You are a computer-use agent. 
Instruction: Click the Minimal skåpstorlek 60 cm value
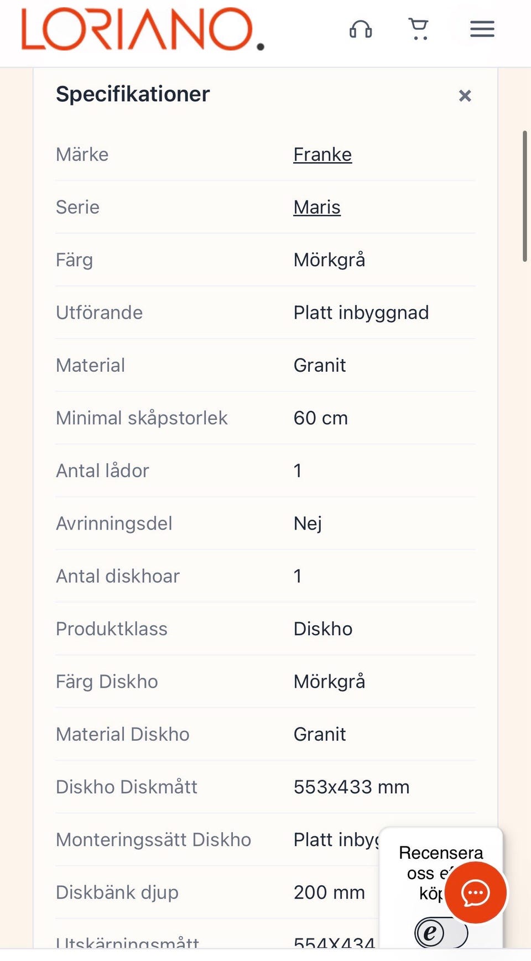(x=321, y=418)
